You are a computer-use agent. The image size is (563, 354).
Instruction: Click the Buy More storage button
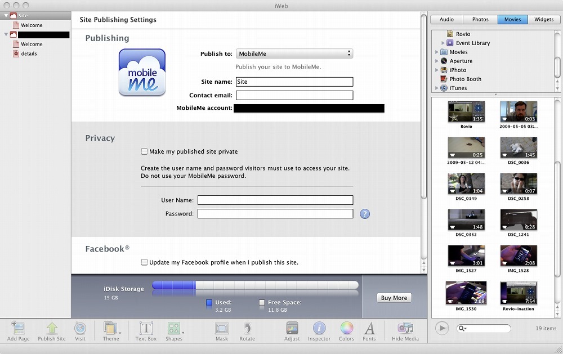click(394, 298)
